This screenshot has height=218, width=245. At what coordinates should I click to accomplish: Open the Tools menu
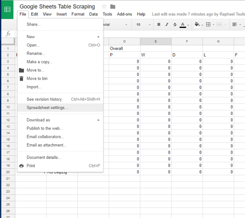(107, 14)
